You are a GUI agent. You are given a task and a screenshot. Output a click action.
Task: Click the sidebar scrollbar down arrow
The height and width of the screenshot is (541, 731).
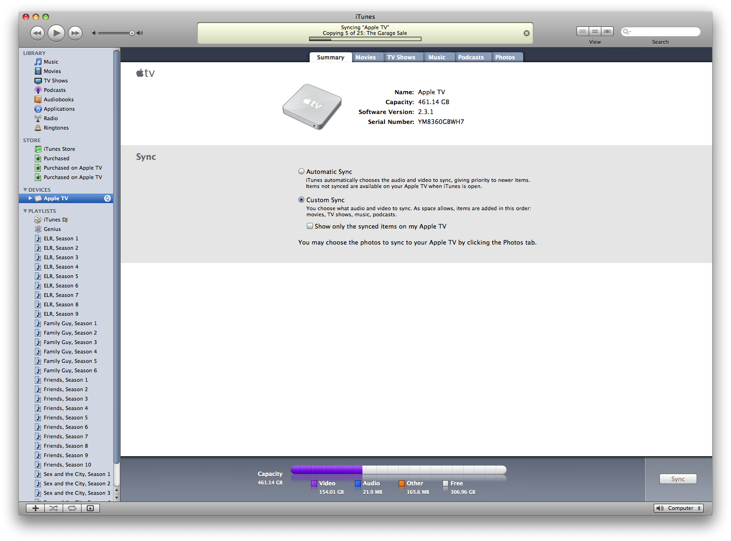coord(117,498)
